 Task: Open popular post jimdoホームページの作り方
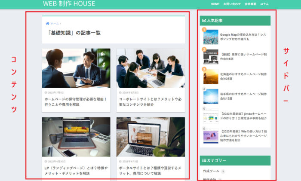(x=243, y=116)
